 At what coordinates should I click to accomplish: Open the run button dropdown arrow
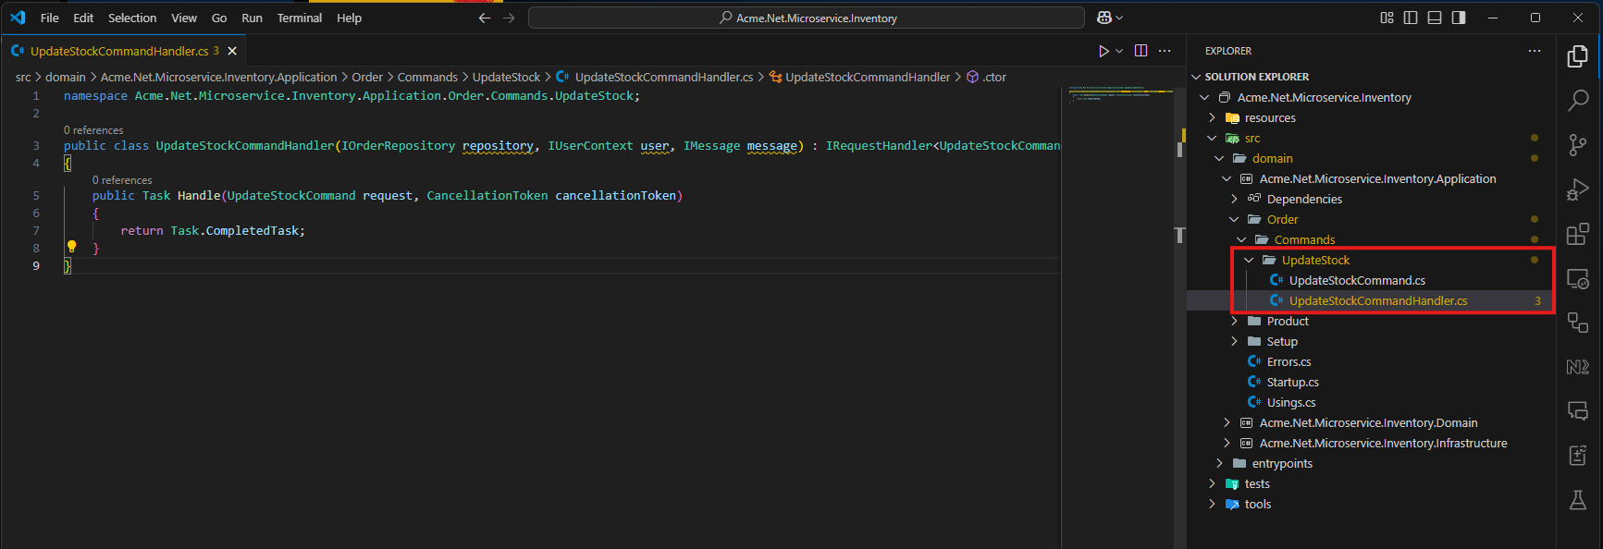[x=1119, y=51]
